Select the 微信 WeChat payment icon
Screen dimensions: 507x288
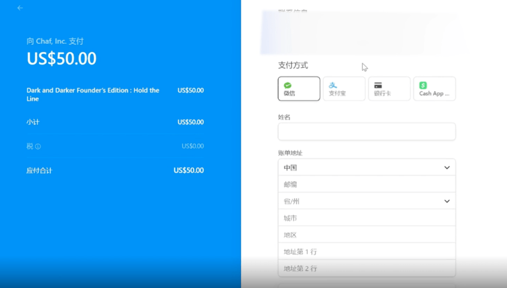288,85
